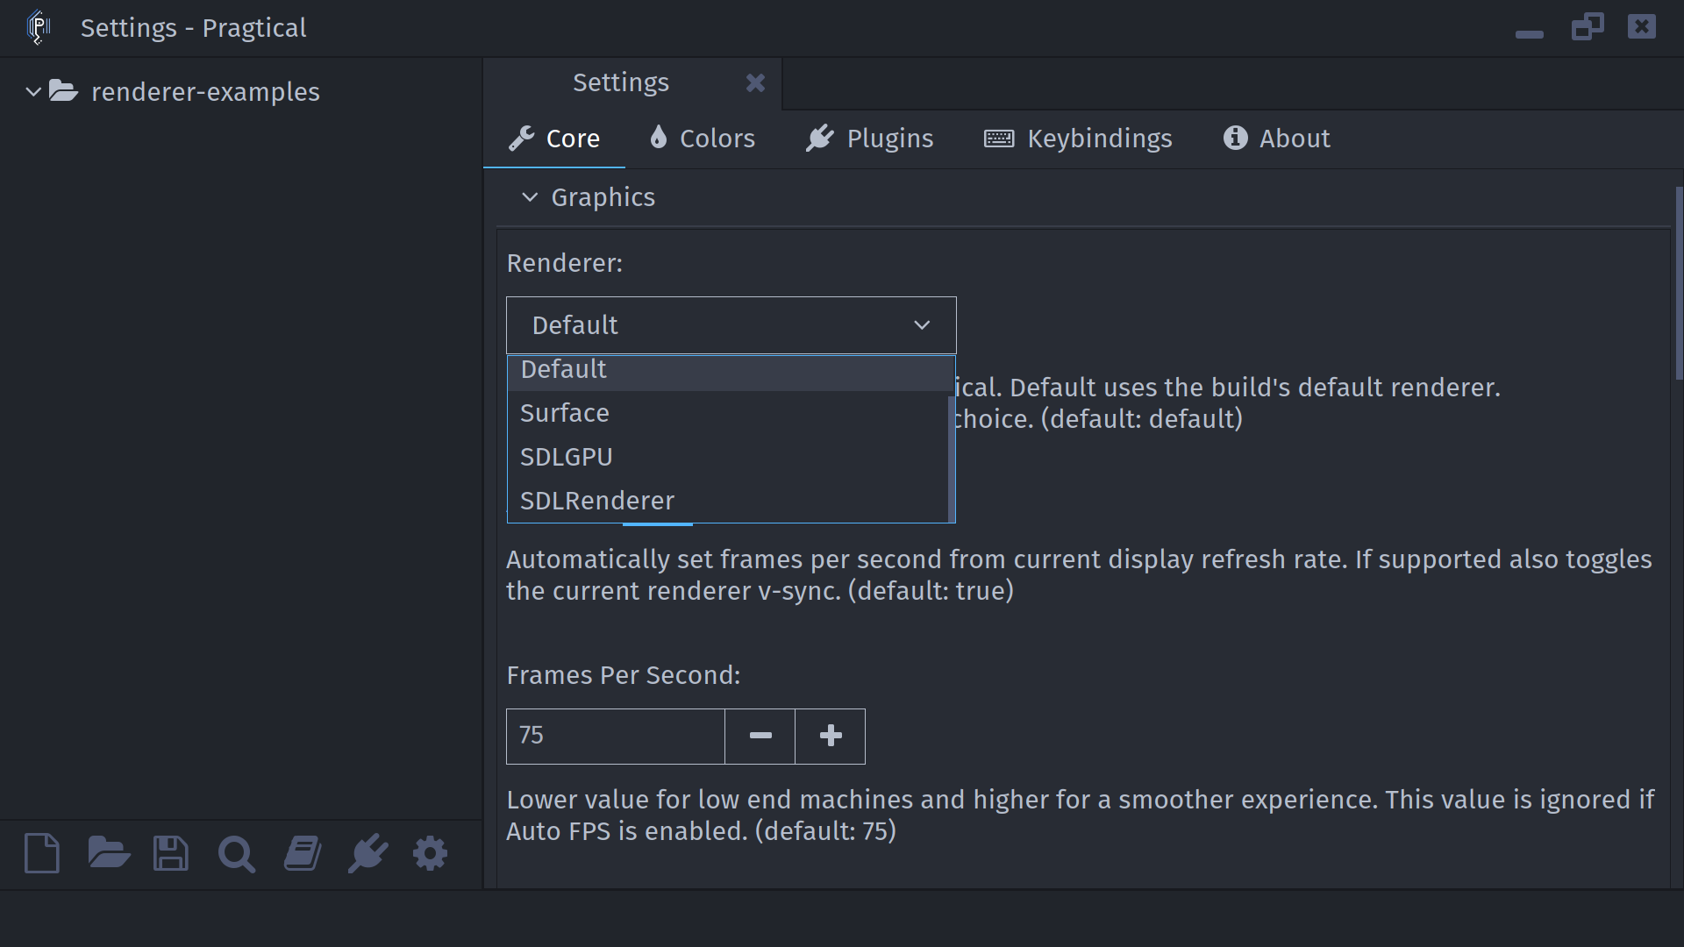Viewport: 1684px width, 947px height.
Task: Open the book icon in bottom toolbar
Action: click(303, 853)
